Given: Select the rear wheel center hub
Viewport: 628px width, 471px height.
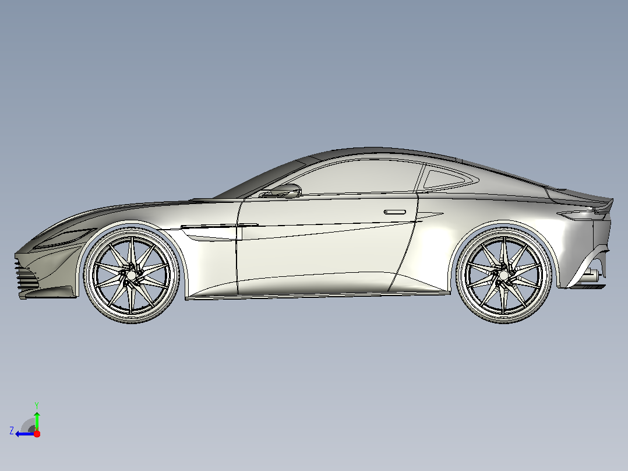Looking at the screenshot, I should 503,275.
